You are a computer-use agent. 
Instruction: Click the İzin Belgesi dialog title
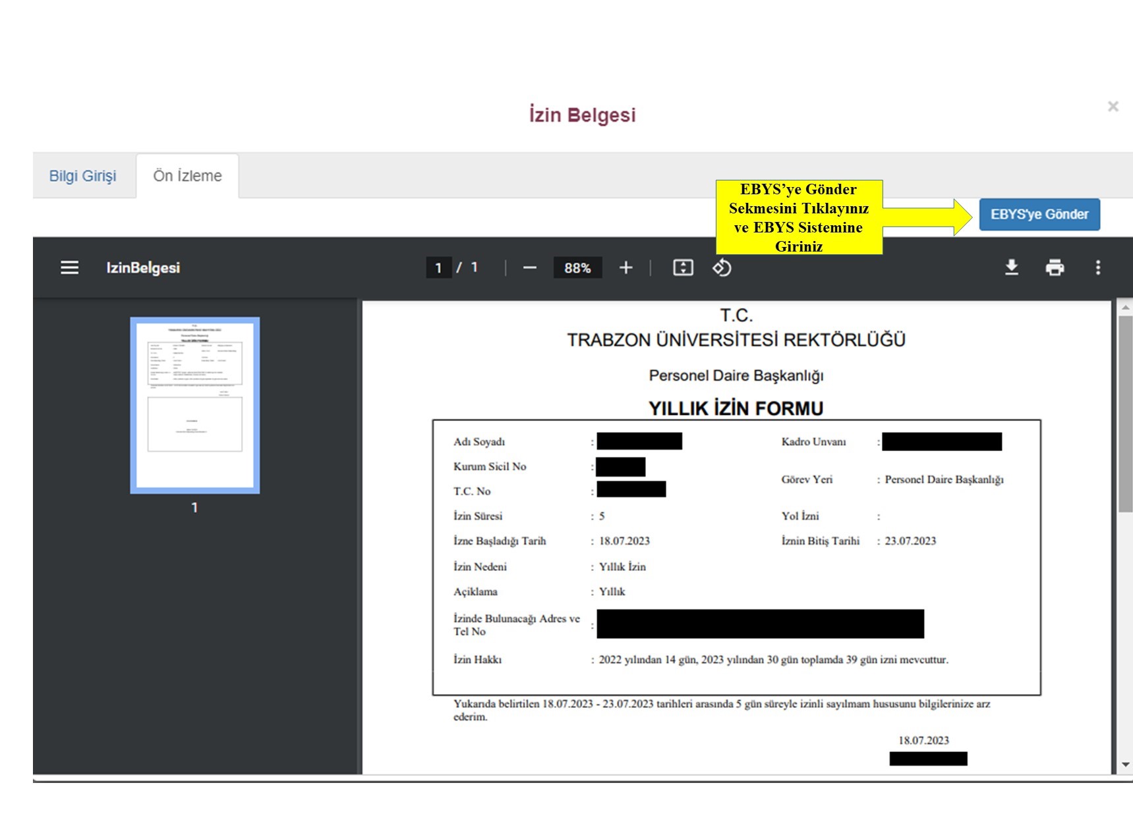click(x=583, y=115)
